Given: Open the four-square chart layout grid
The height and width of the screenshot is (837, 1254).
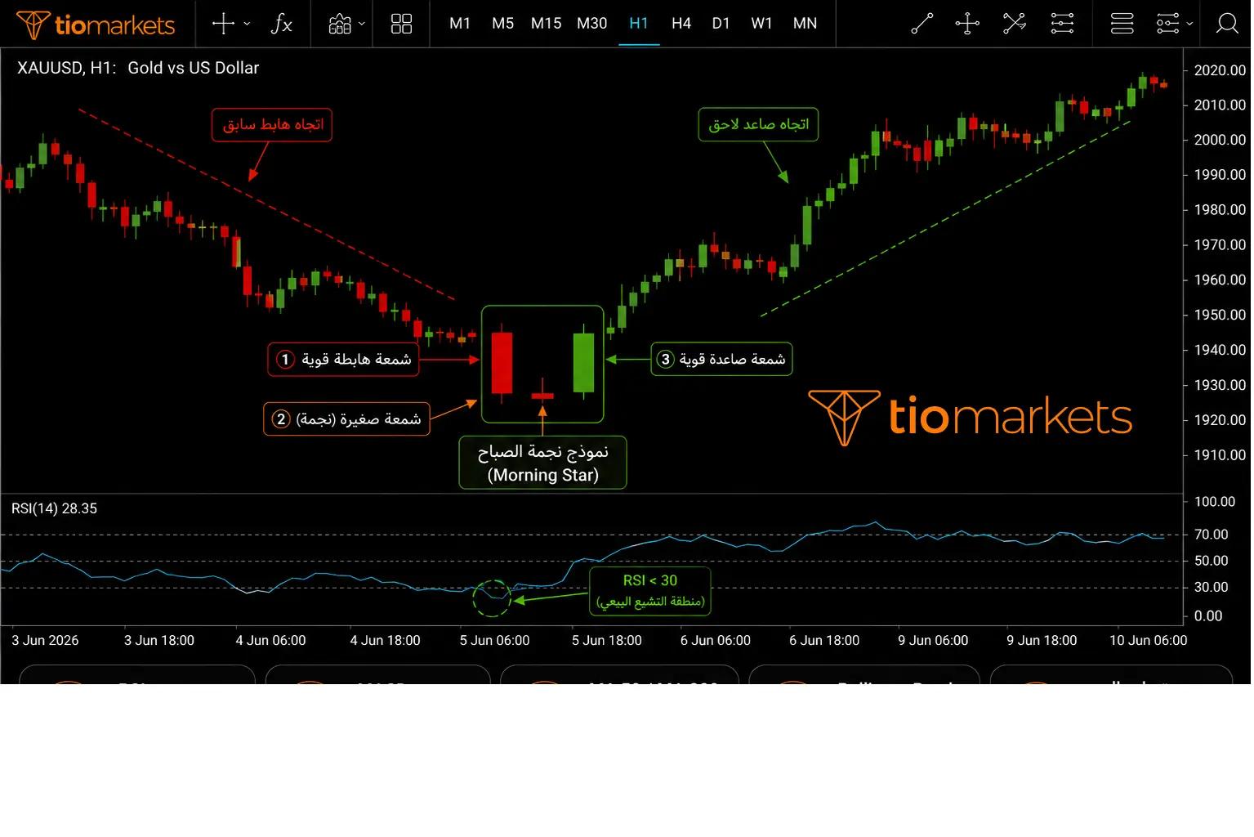Looking at the screenshot, I should (401, 24).
